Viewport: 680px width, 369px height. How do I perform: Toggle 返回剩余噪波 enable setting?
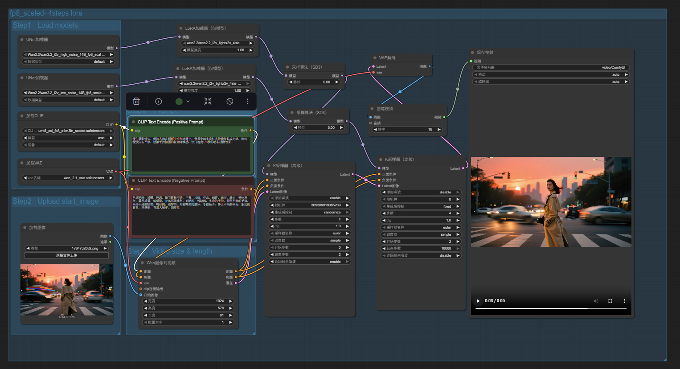tap(310, 262)
